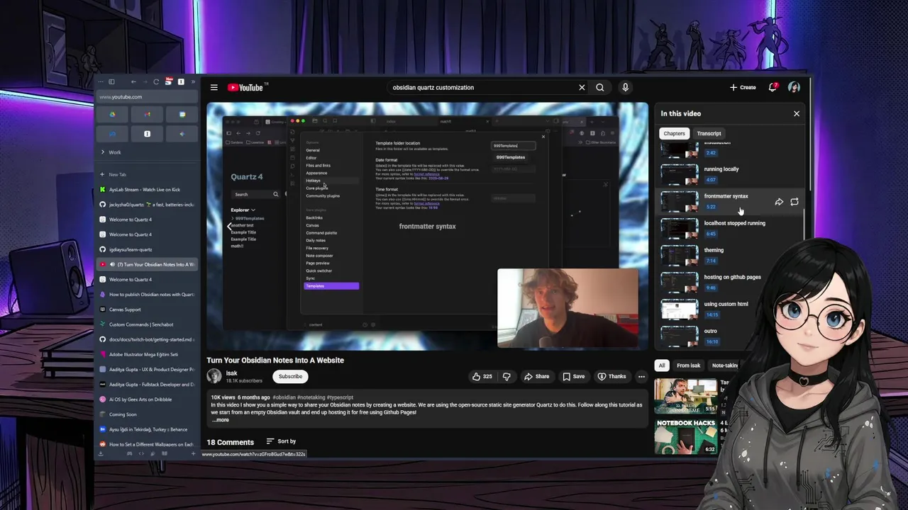The width and height of the screenshot is (908, 510).
Task: Reload the page in the browser sidebar
Action: (x=156, y=81)
